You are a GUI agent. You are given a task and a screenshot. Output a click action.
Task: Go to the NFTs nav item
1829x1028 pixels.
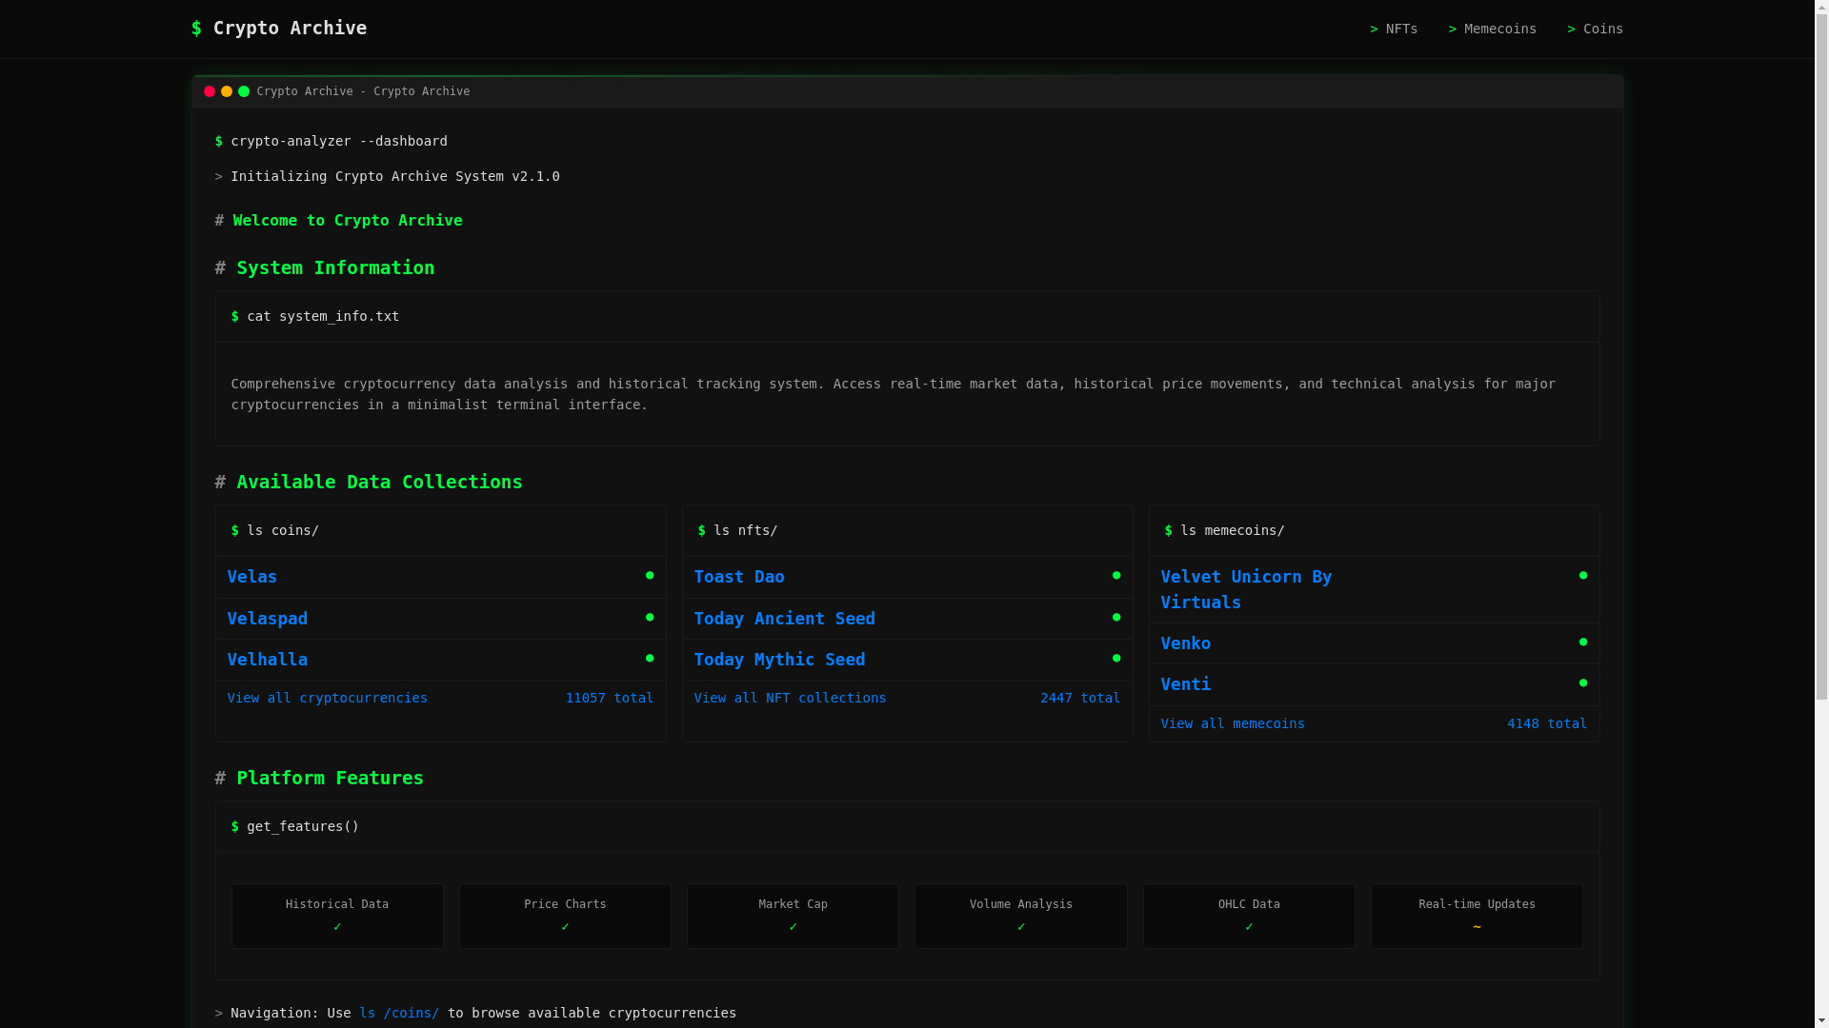(1394, 29)
